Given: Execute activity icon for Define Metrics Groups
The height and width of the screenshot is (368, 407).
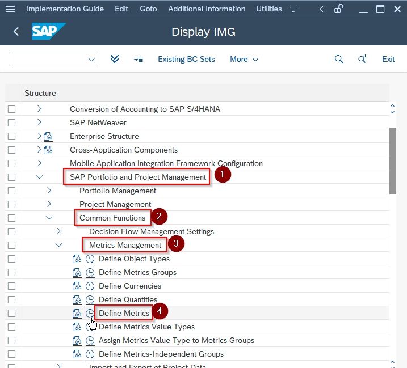Looking at the screenshot, I should point(90,272).
